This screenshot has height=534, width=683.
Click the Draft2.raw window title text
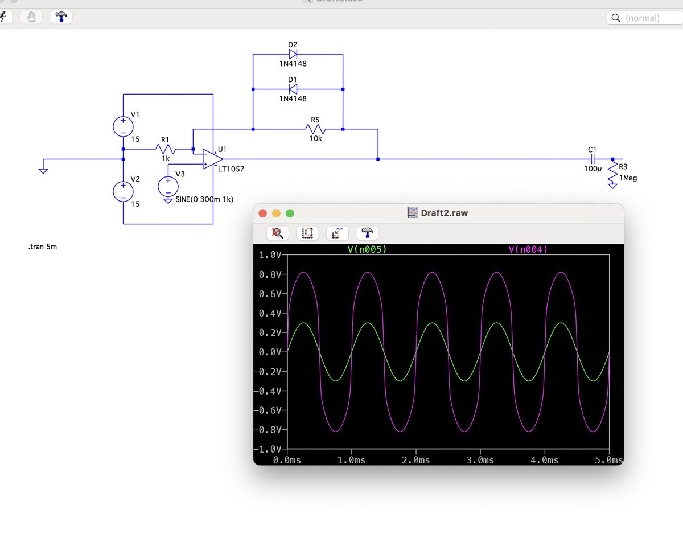pos(445,213)
